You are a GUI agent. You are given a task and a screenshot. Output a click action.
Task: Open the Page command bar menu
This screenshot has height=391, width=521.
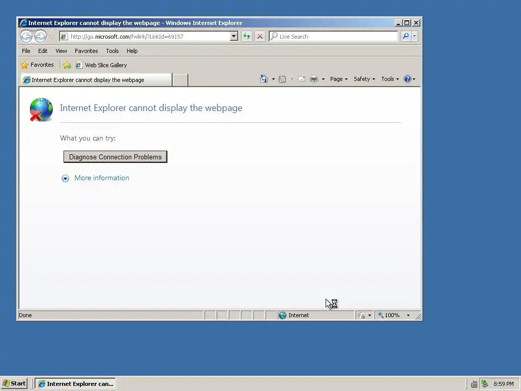338,79
